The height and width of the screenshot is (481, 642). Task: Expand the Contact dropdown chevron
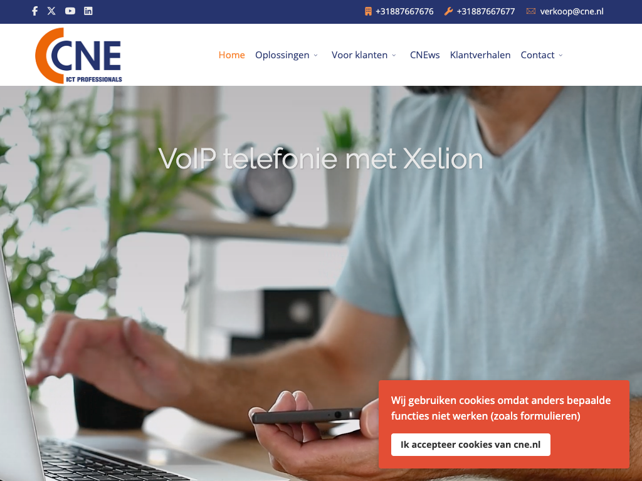561,55
